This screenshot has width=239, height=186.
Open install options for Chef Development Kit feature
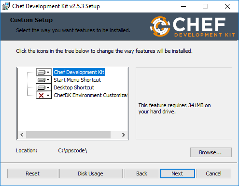(43, 72)
